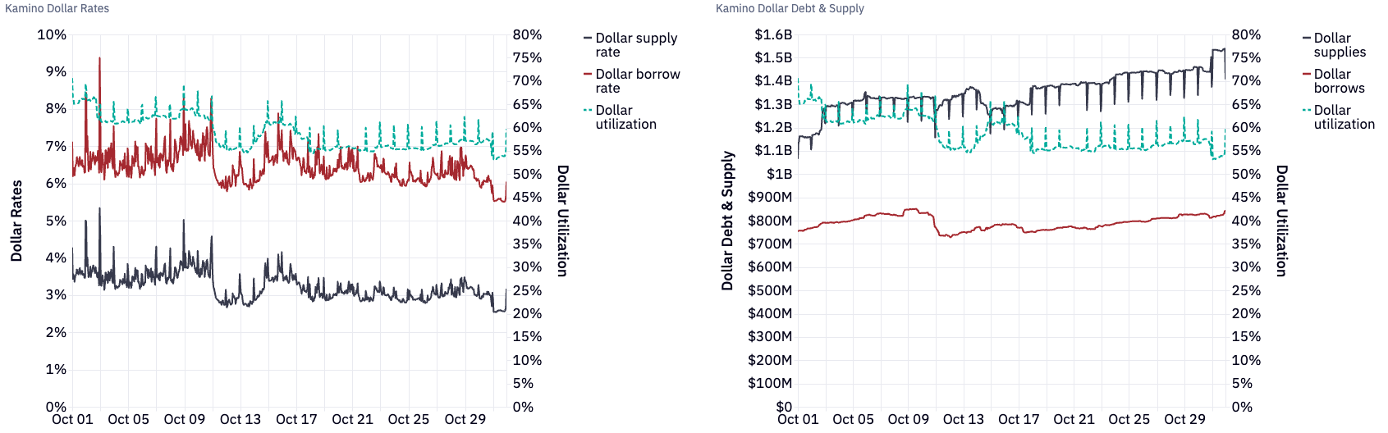Select the vertical Dollar Debt & Supply axis title
Image resolution: width=1388 pixels, height=433 pixels.
click(x=727, y=221)
